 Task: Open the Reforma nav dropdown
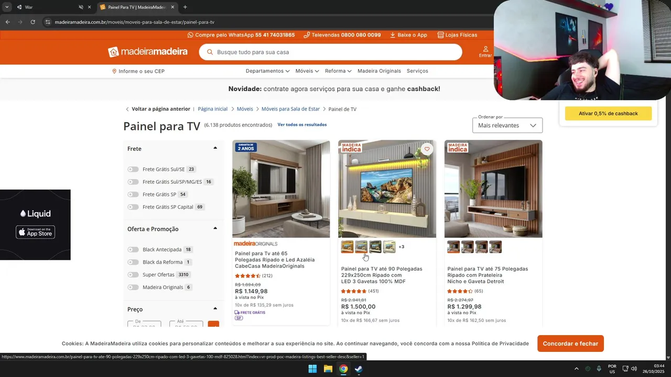pyautogui.click(x=339, y=71)
